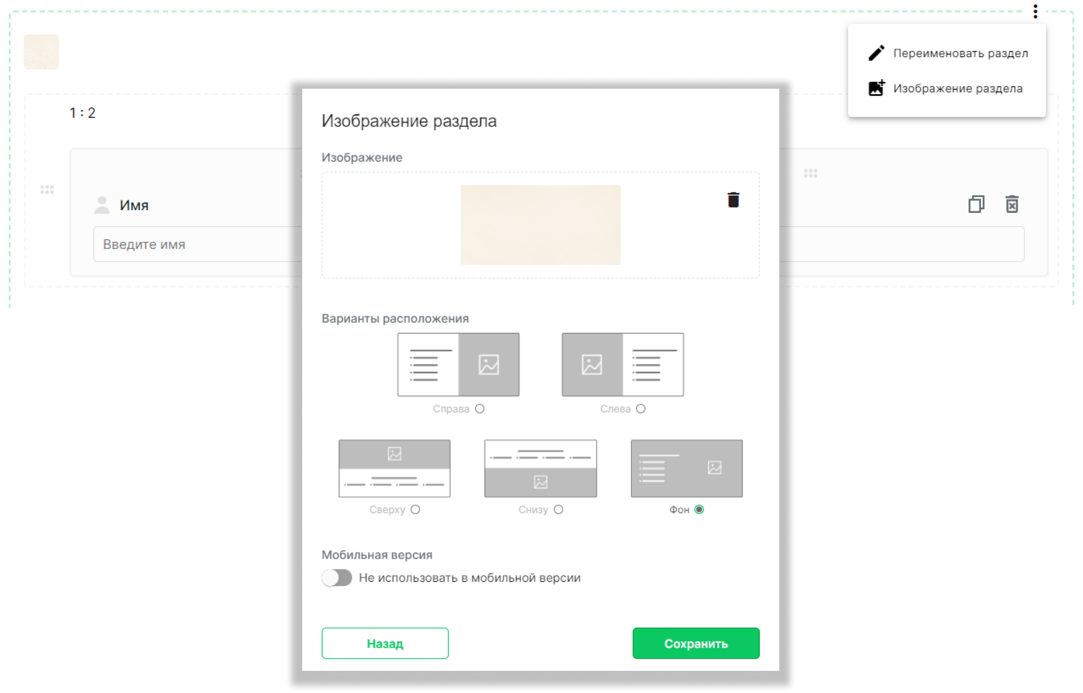Click the uploaded beige image preview

(x=540, y=225)
